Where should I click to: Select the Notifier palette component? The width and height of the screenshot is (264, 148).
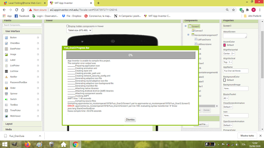[14, 77]
